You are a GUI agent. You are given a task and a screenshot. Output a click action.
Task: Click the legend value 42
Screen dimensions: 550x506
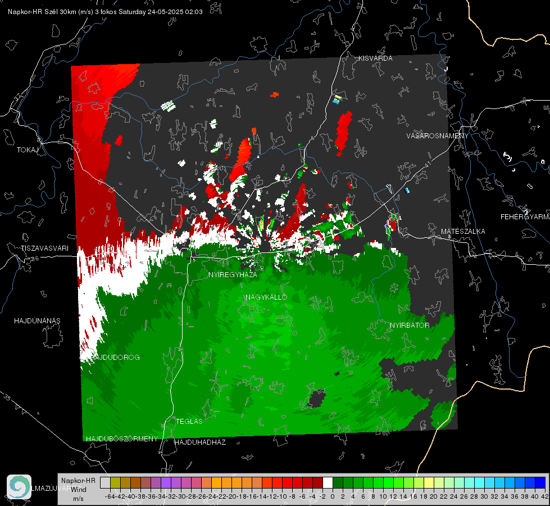545,496
